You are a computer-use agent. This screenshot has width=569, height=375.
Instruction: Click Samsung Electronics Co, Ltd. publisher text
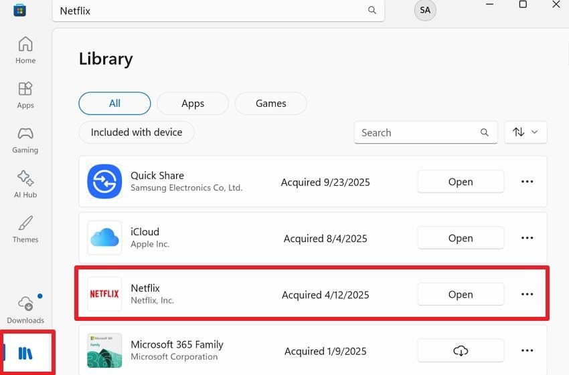pos(187,188)
